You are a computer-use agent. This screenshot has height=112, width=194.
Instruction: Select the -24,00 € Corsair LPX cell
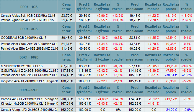(x=171, y=110)
